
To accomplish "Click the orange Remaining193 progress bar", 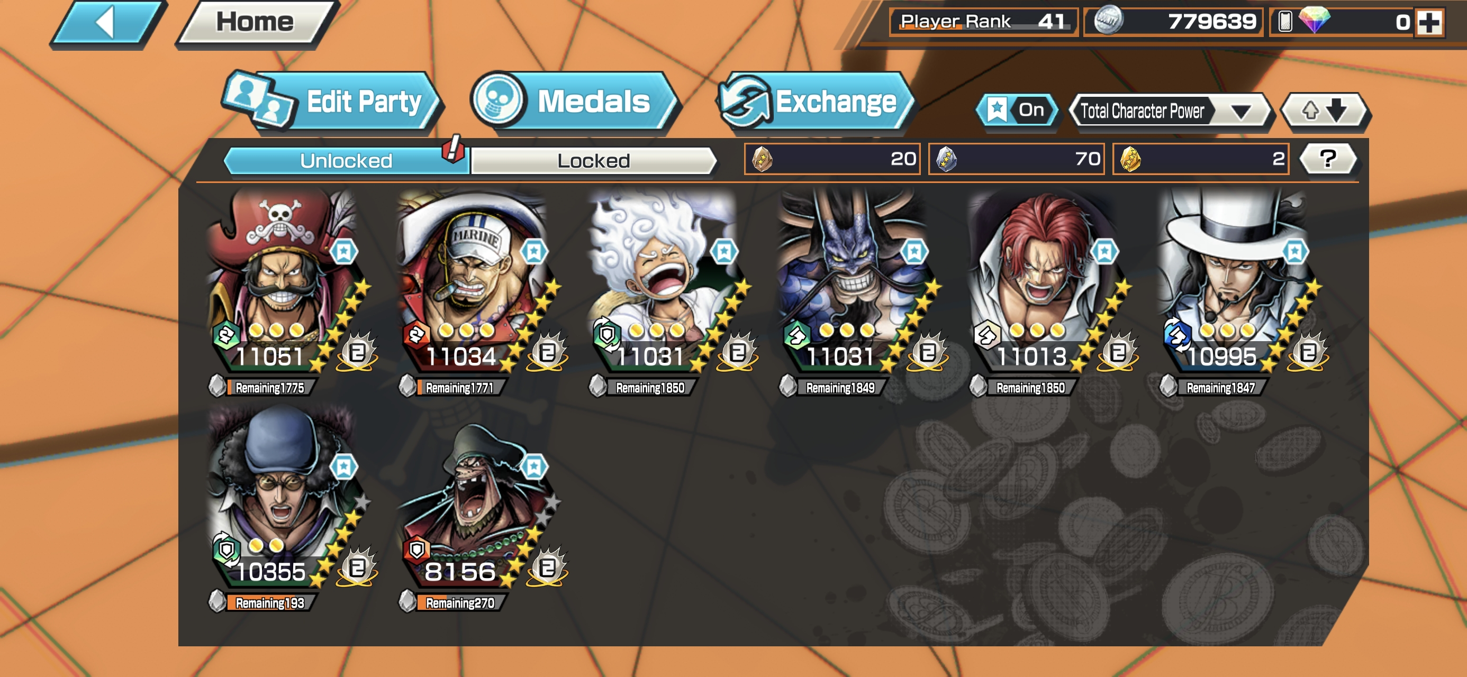I will click(270, 602).
